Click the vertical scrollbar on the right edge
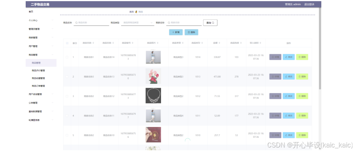Viewport: 354px width, 151px height. [320, 49]
